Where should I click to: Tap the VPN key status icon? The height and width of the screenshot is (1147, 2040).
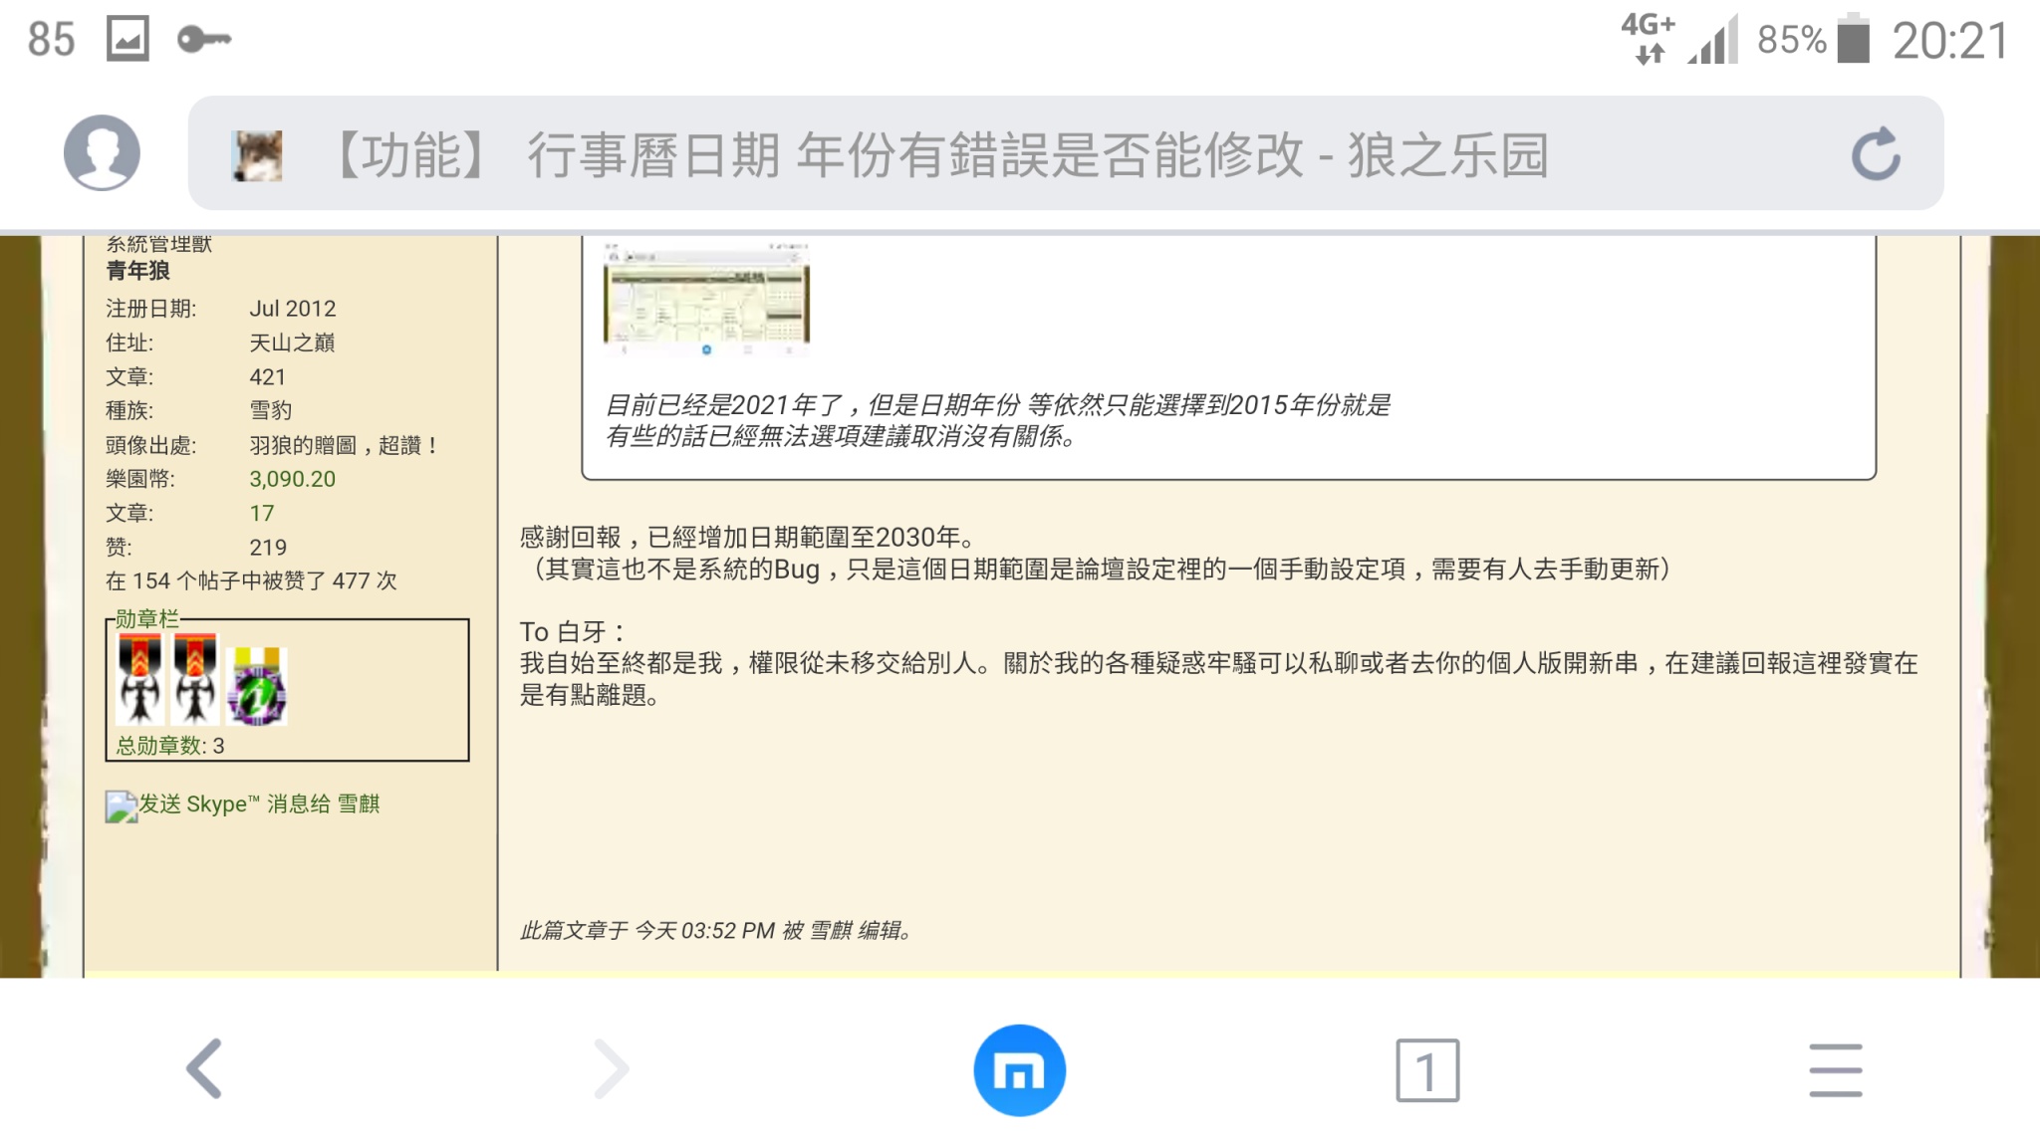204,40
